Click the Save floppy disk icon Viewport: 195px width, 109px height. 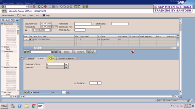pyautogui.click(x=34, y=7)
